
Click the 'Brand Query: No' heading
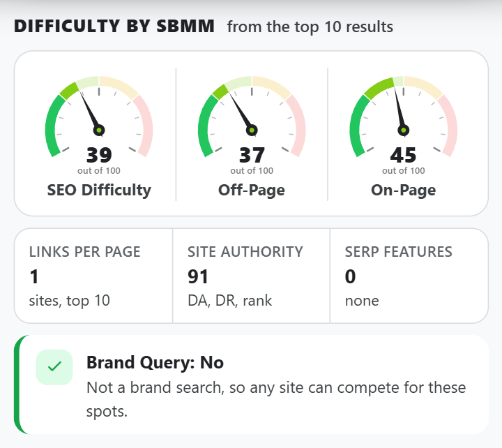[155, 363]
